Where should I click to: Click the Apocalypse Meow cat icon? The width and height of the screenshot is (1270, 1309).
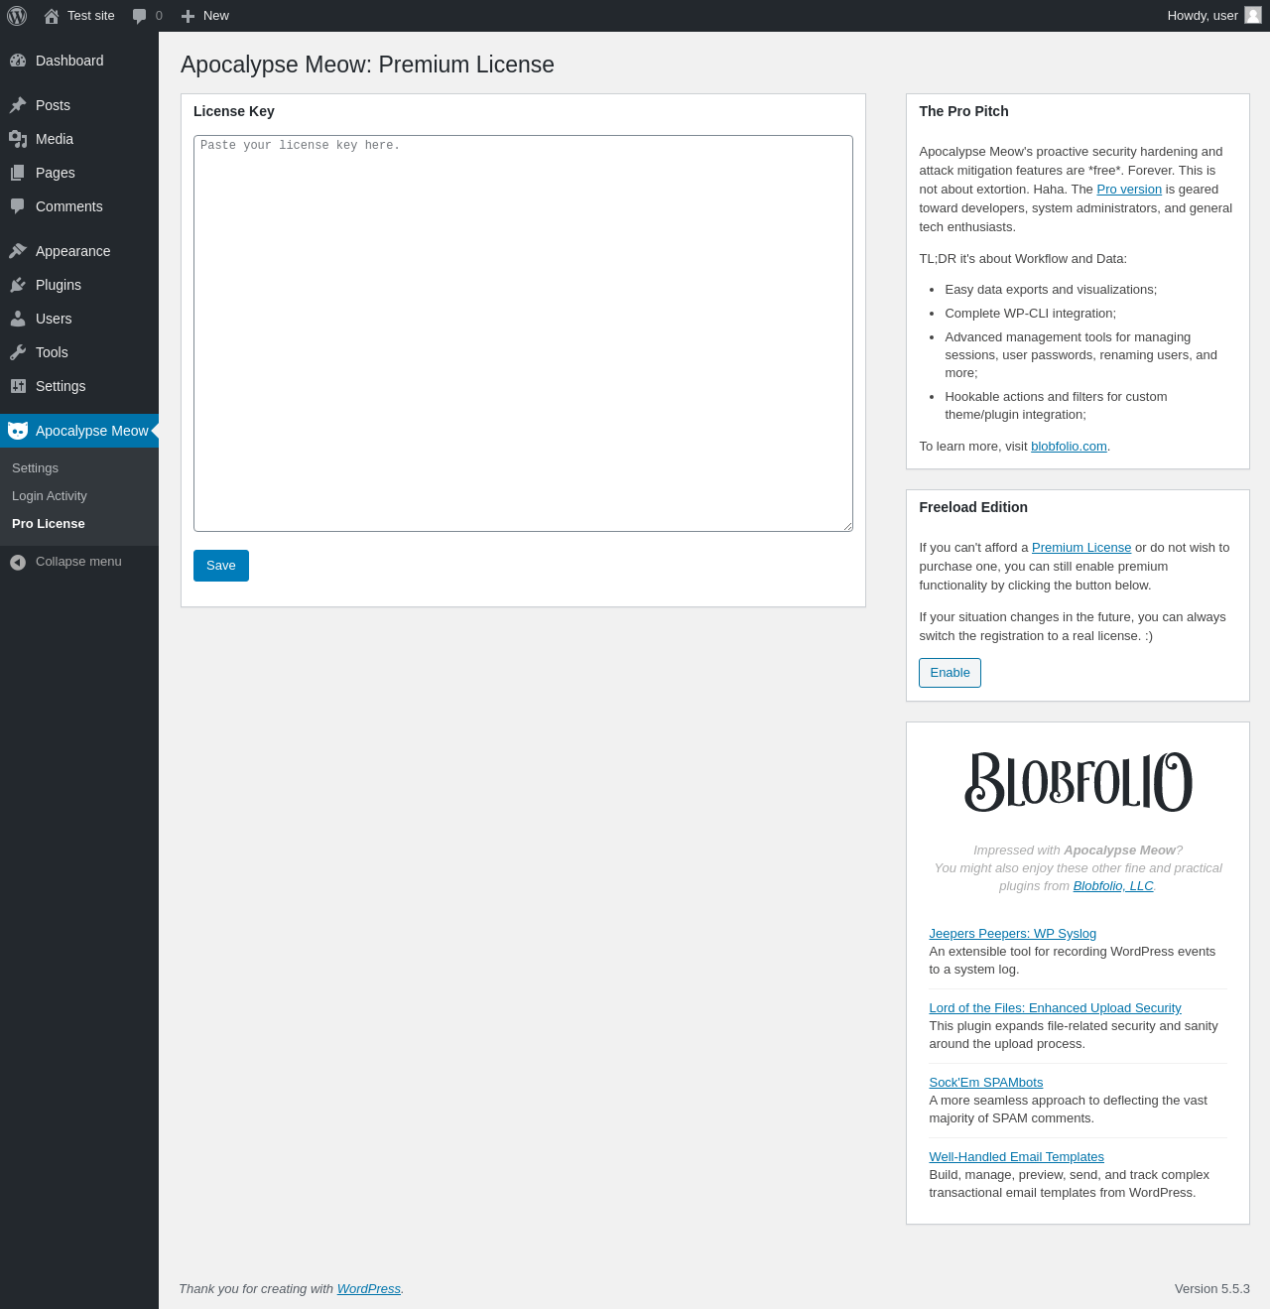coord(18,431)
